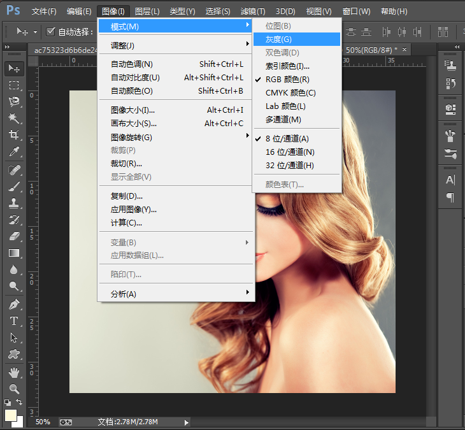This screenshot has height=430, width=465.
Task: Click 画布大小(S)... menu entry
Action: point(134,124)
